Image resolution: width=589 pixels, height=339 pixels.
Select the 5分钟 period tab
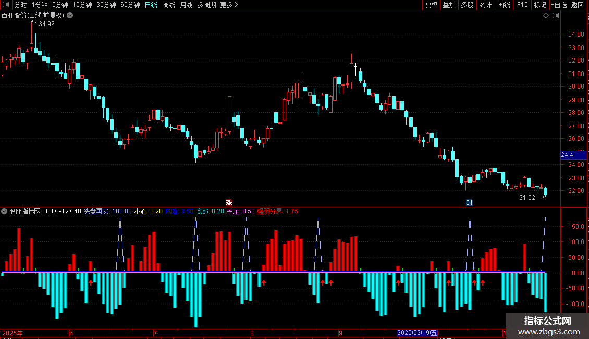(60, 5)
